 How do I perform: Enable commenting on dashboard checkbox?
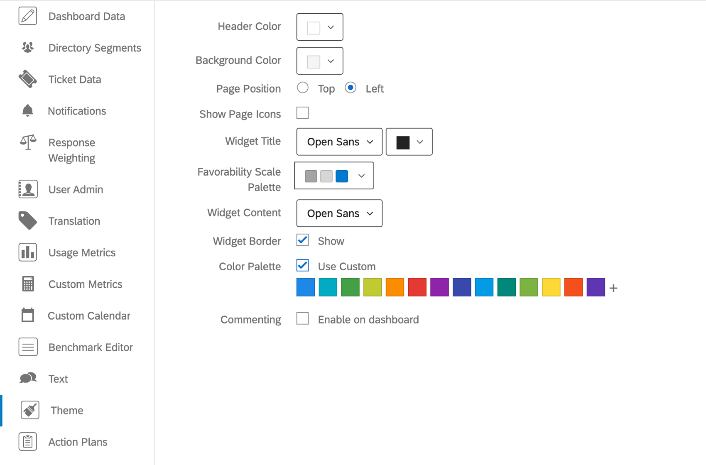tap(303, 318)
